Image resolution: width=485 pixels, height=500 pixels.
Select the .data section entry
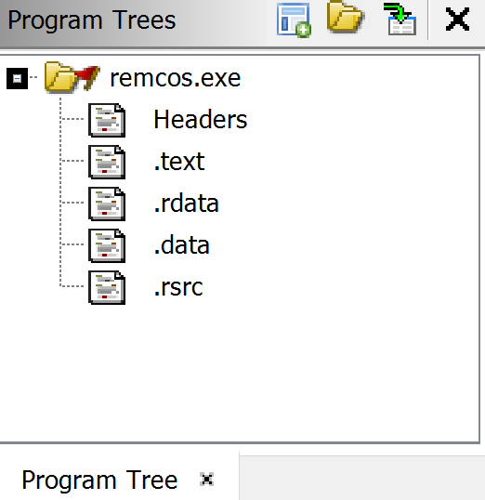(181, 245)
